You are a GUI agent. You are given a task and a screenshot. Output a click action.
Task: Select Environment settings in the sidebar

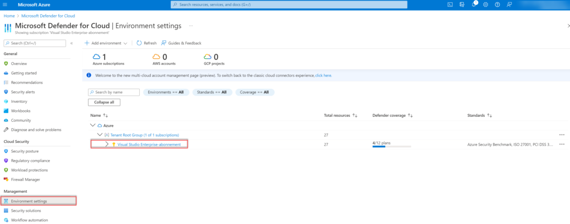[x=38, y=201]
